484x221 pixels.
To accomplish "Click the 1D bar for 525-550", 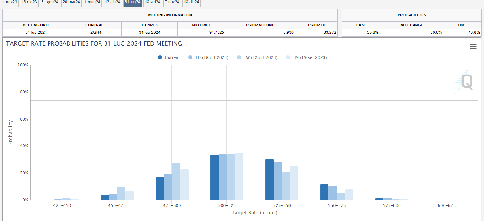I will coord(278,181).
